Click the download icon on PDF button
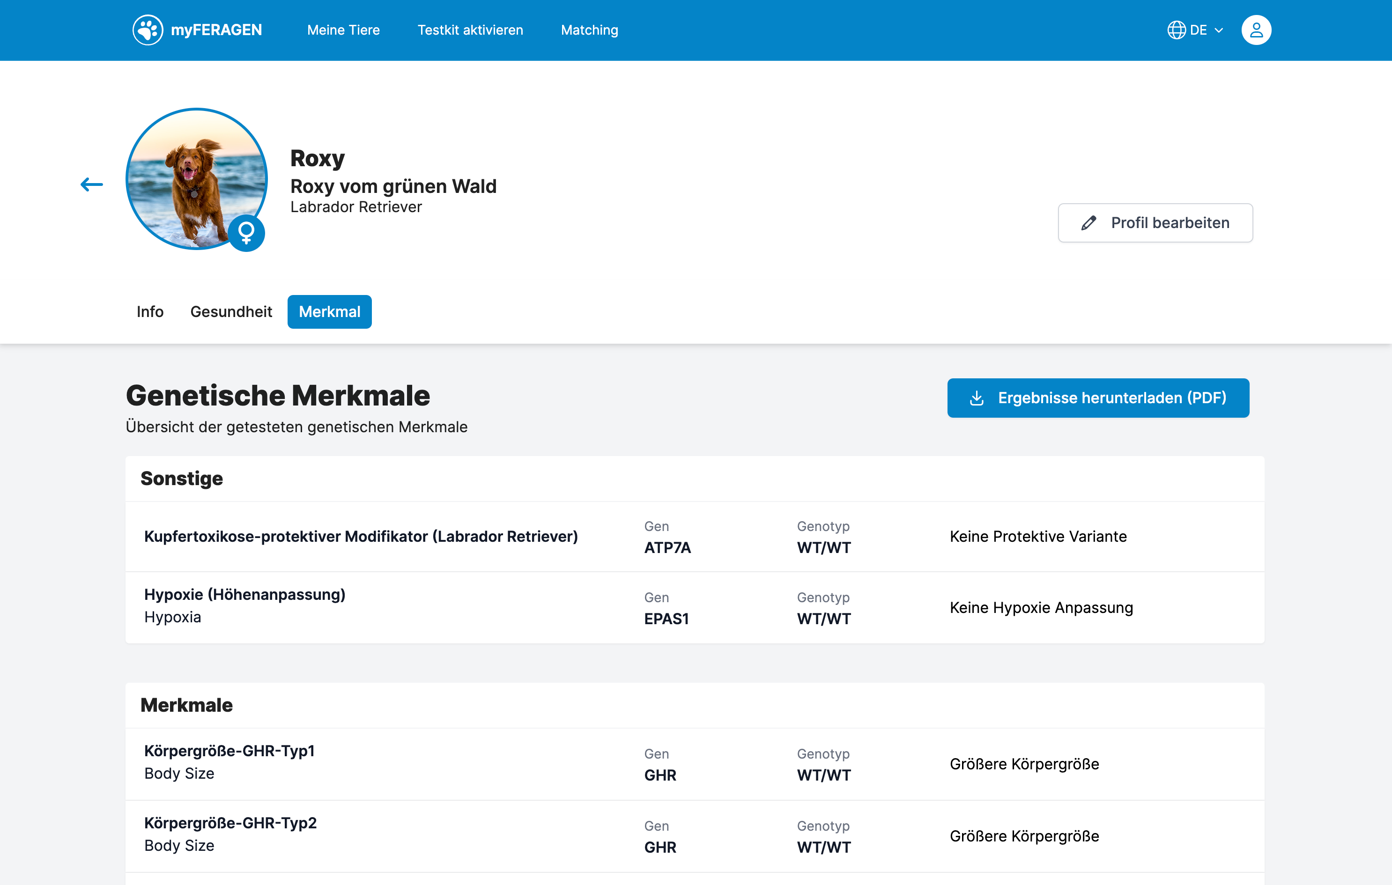1392x885 pixels. click(977, 398)
